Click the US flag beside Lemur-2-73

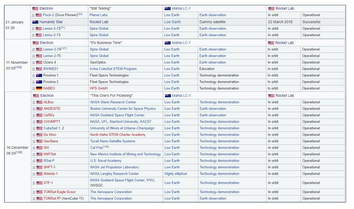(x=39, y=35)
